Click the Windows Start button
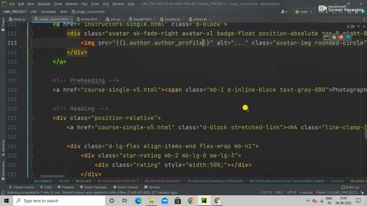The width and height of the screenshot is (367, 206). coord(6,201)
